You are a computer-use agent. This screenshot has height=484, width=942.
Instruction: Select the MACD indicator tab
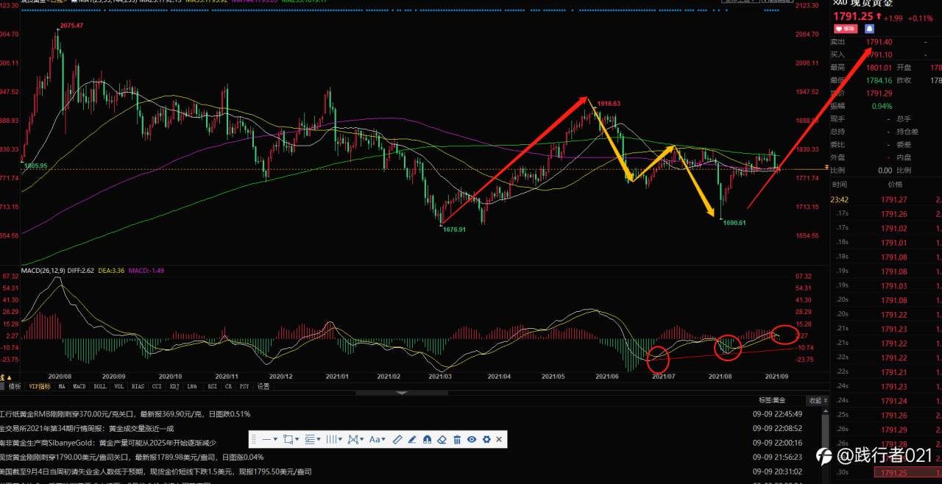[79, 385]
